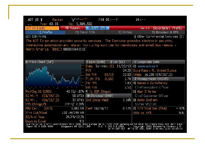Open the Earn (ERN) section header

[97, 62]
